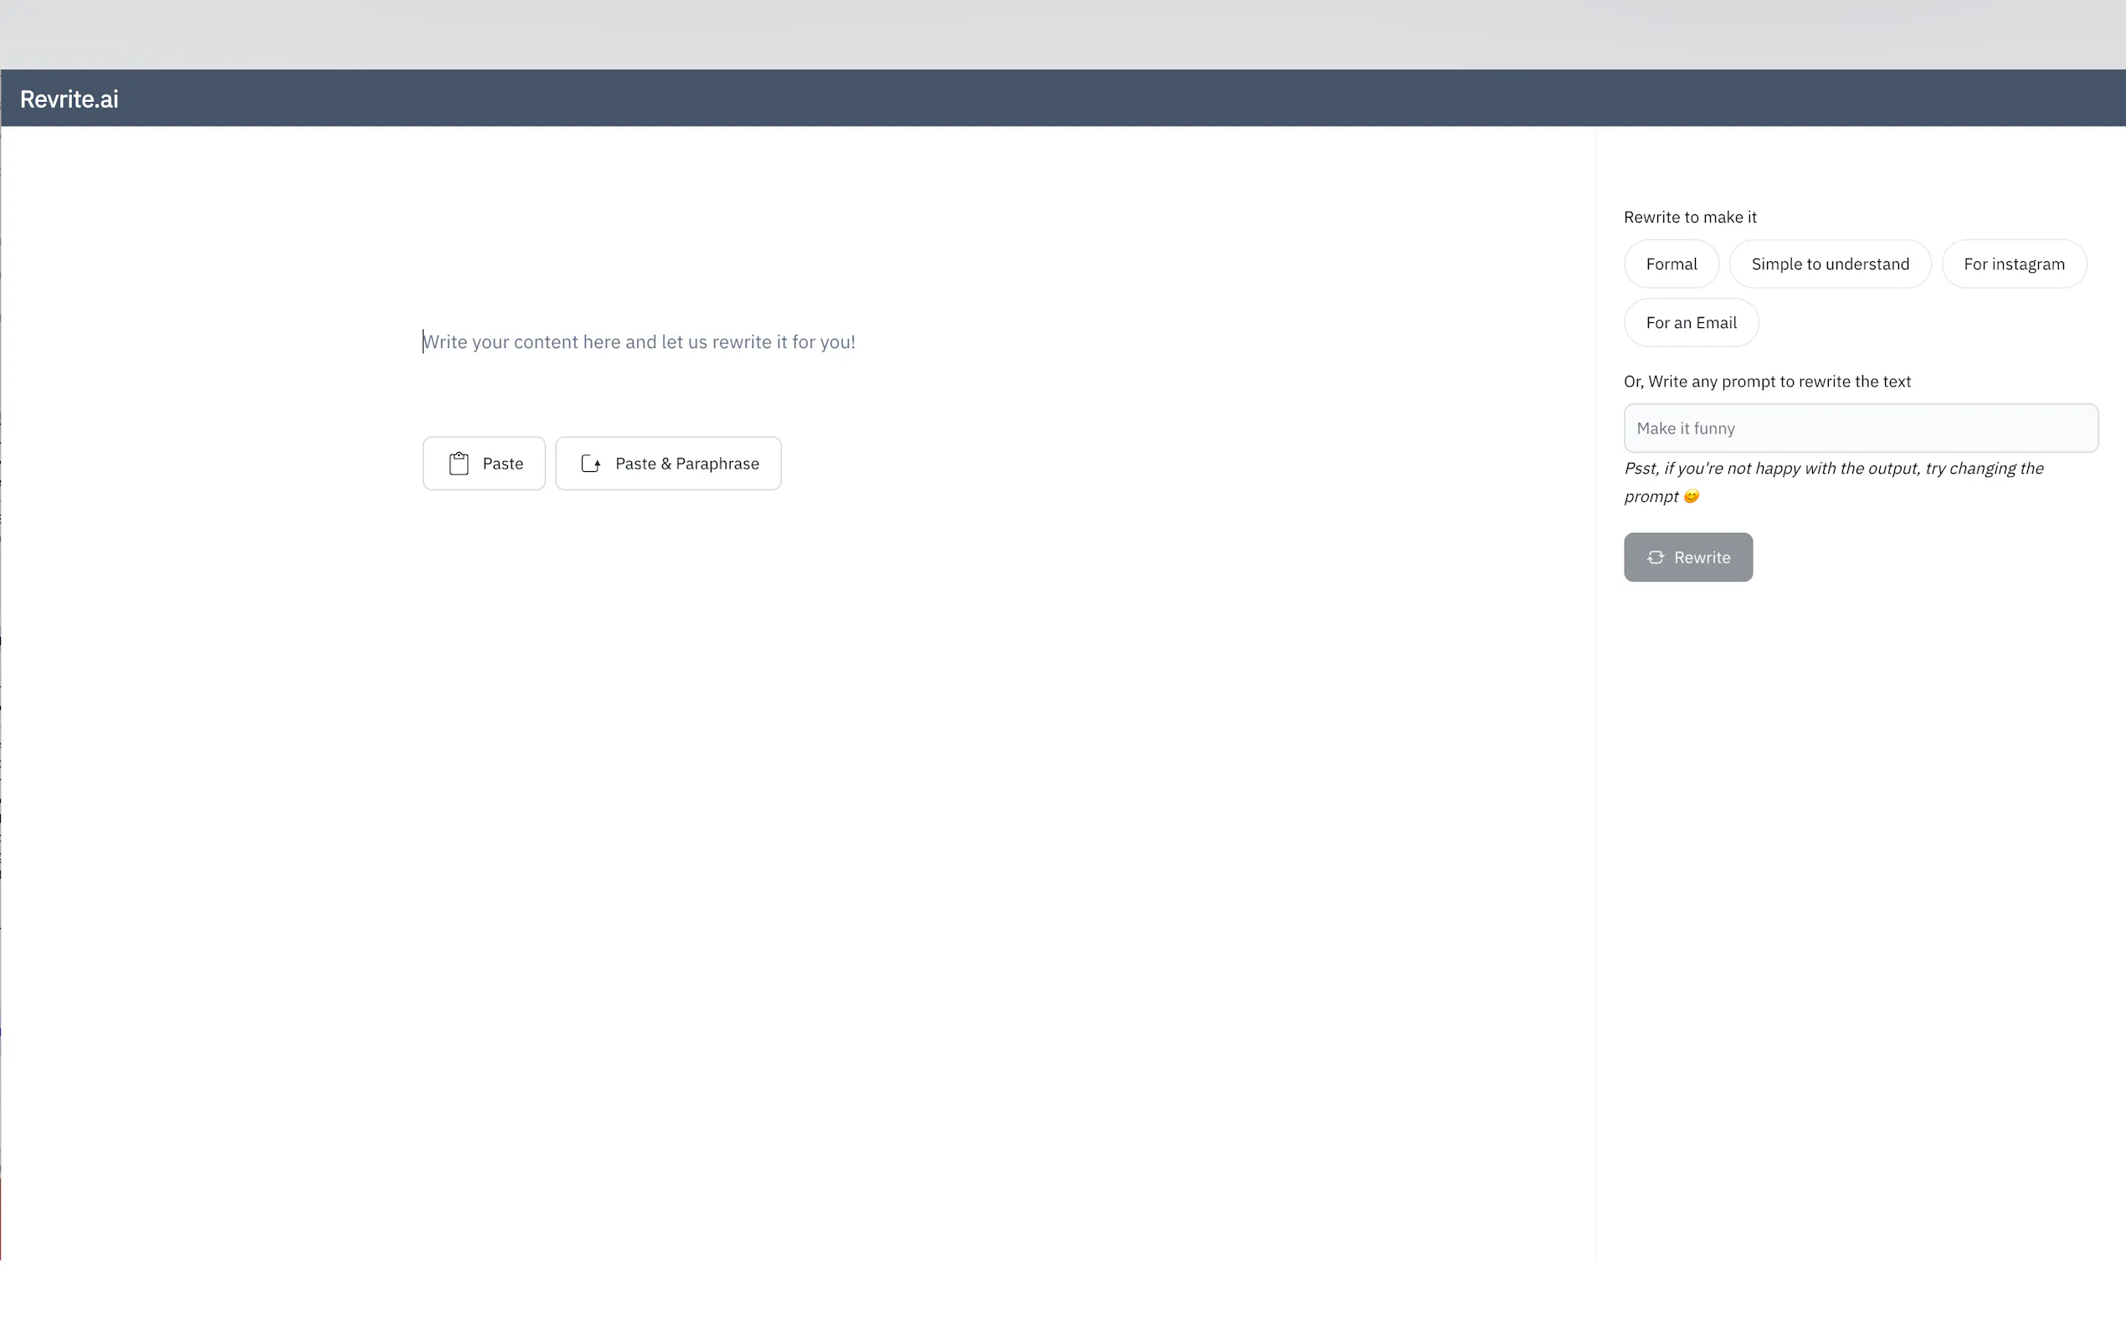Click empty area of dark header bar
2126x1329 pixels.
(1055, 99)
